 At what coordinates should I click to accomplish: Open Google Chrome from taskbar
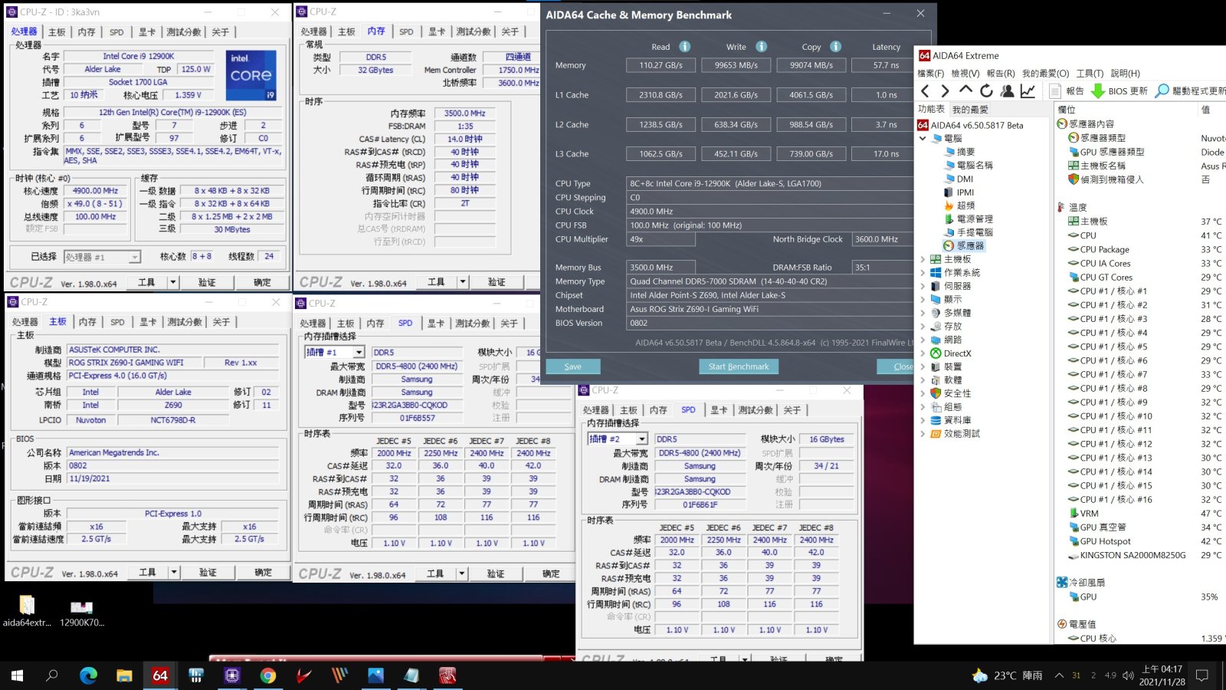click(268, 675)
